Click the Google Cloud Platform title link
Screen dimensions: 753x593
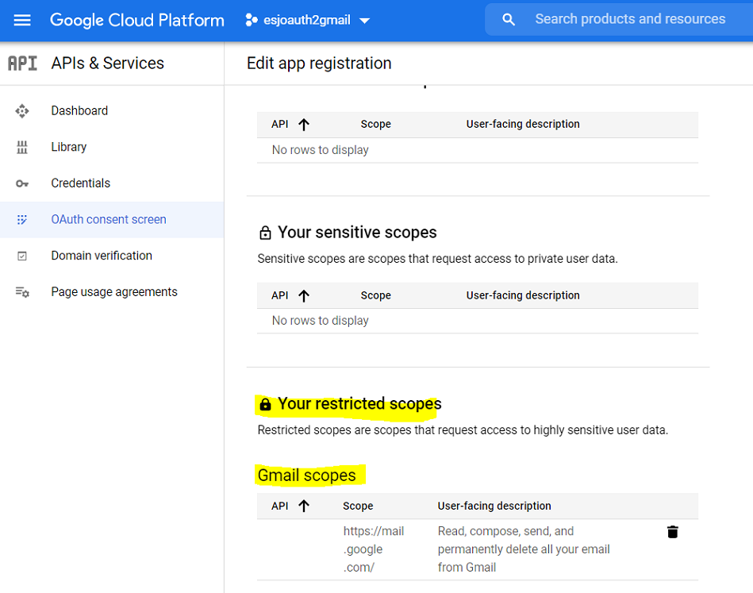[x=136, y=20]
